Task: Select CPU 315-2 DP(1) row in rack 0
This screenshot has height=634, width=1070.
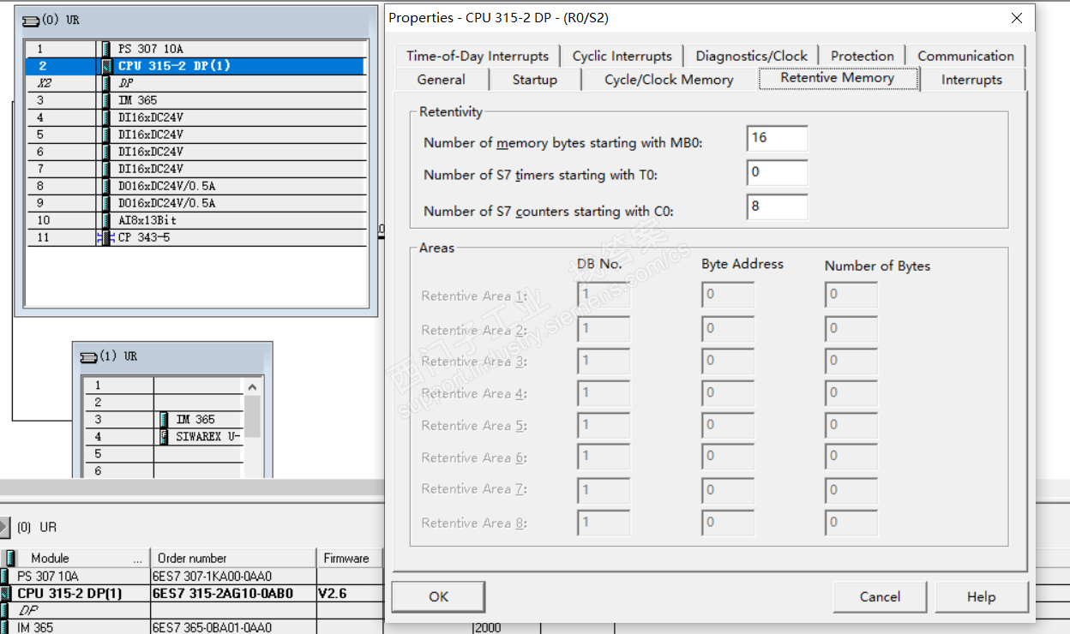Action: [x=197, y=66]
